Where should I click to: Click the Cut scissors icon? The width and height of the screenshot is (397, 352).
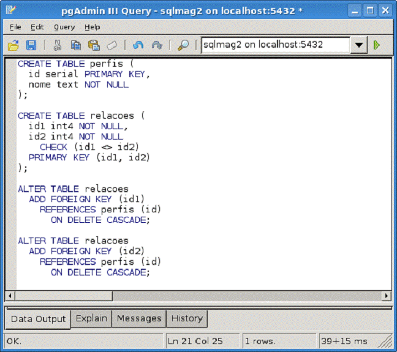58,45
